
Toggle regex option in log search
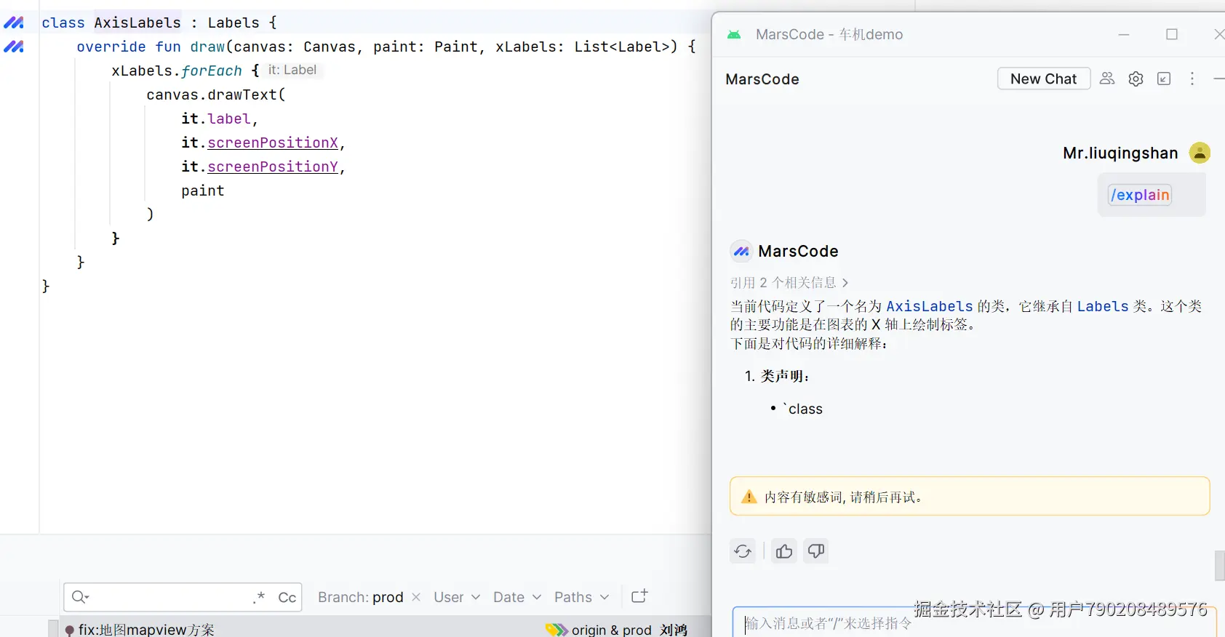[x=259, y=597]
